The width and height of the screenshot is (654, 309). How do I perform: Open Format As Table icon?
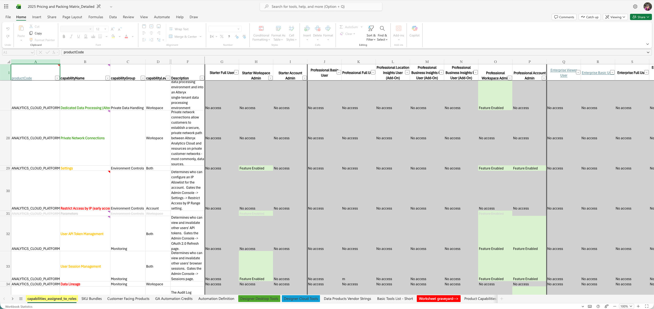278,29
